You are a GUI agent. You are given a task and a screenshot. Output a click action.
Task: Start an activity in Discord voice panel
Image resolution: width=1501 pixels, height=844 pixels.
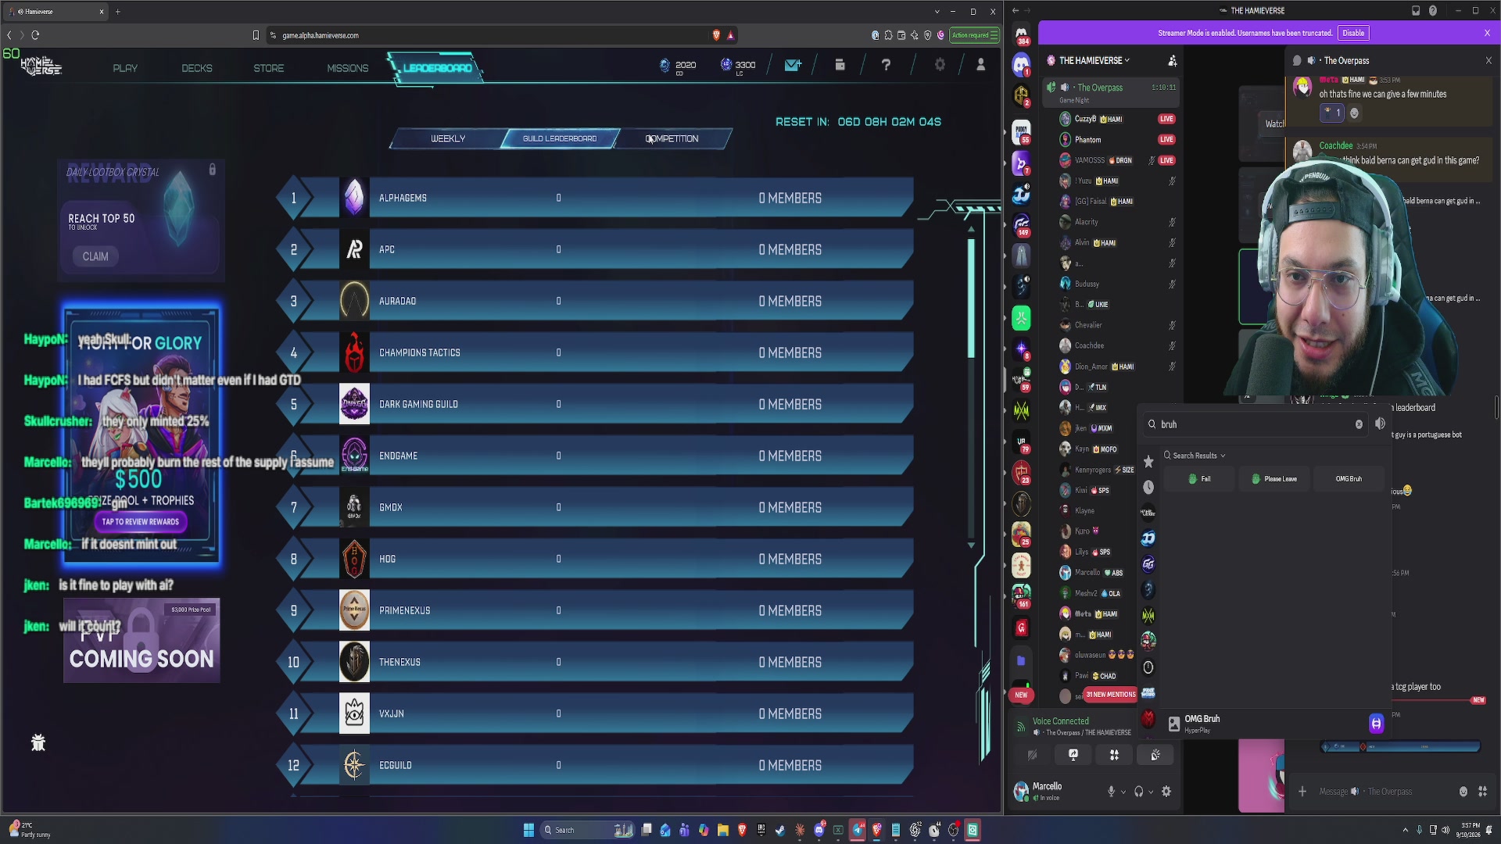click(1114, 755)
